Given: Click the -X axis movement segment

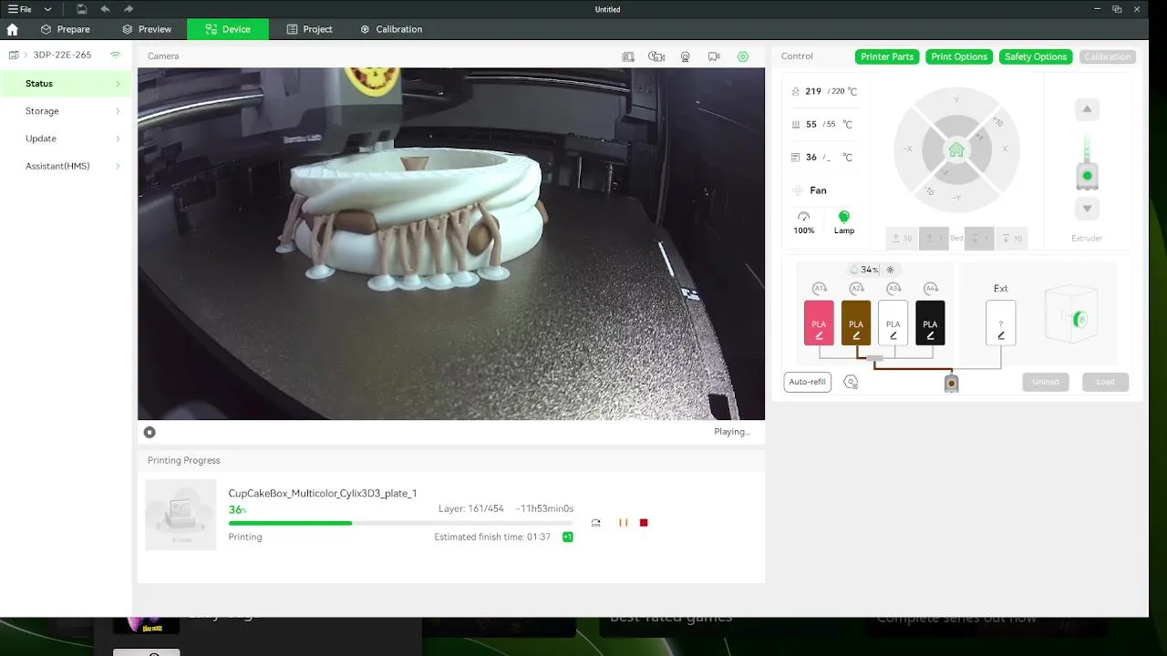Looking at the screenshot, I should point(907,149).
